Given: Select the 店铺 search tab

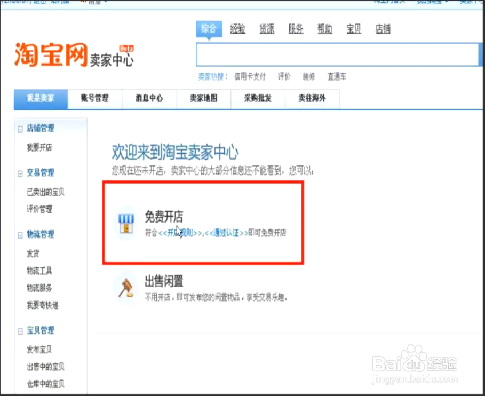Looking at the screenshot, I should pos(383,29).
